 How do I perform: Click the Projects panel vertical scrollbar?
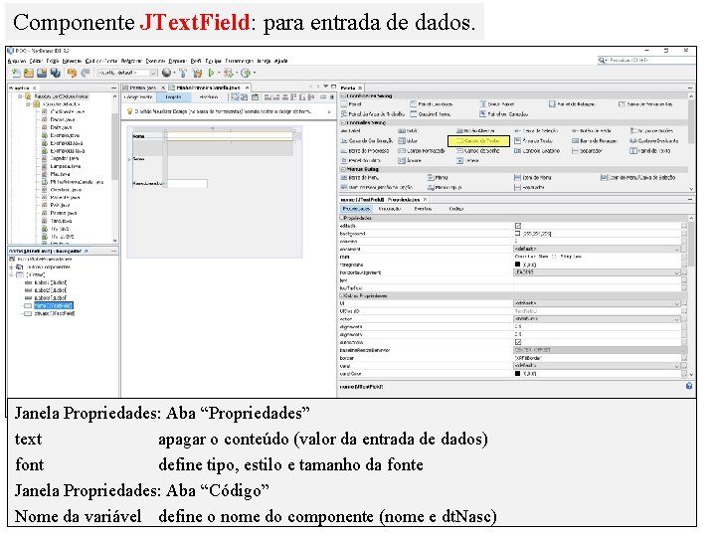[115, 168]
